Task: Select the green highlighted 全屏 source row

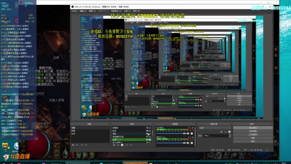Action: (132, 140)
